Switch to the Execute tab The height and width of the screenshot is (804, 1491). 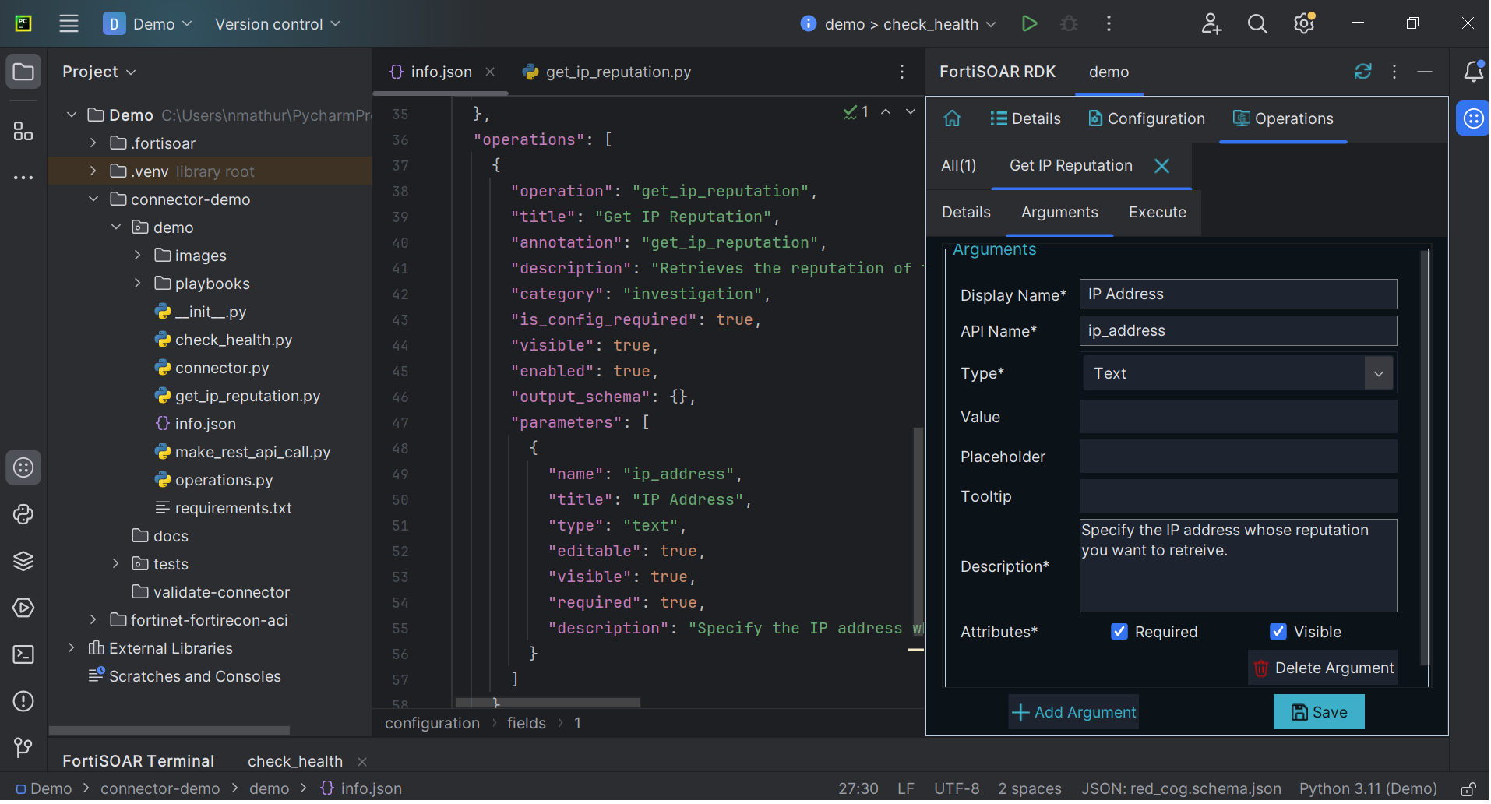pyautogui.click(x=1157, y=213)
